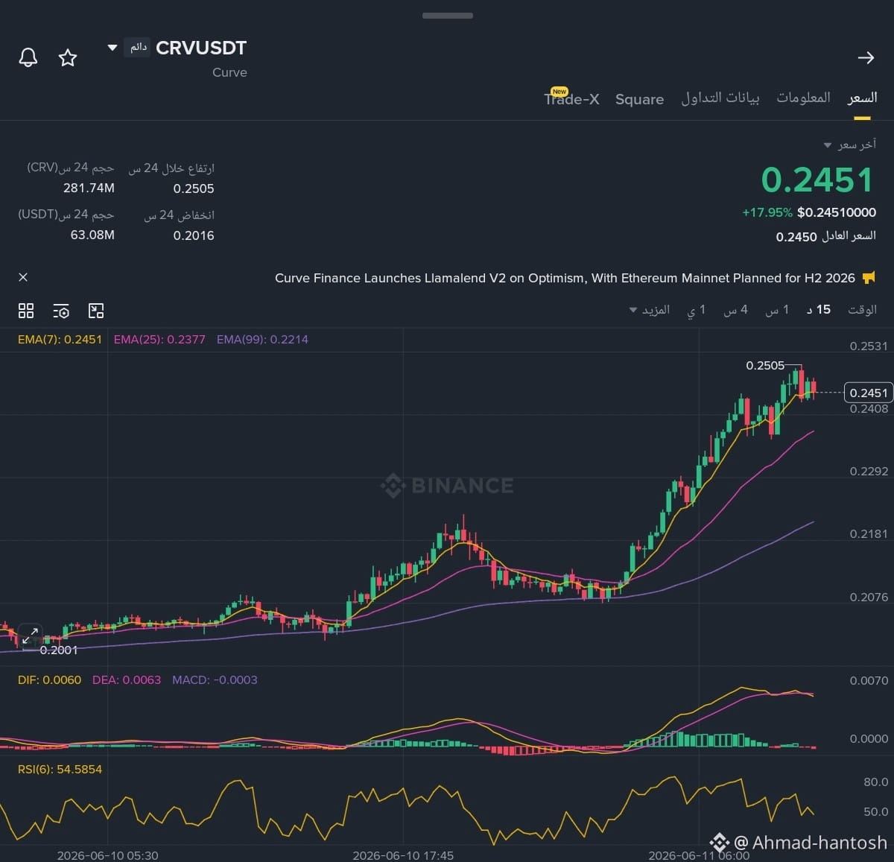Tap the current price tag 0.2451 on axis

click(869, 393)
